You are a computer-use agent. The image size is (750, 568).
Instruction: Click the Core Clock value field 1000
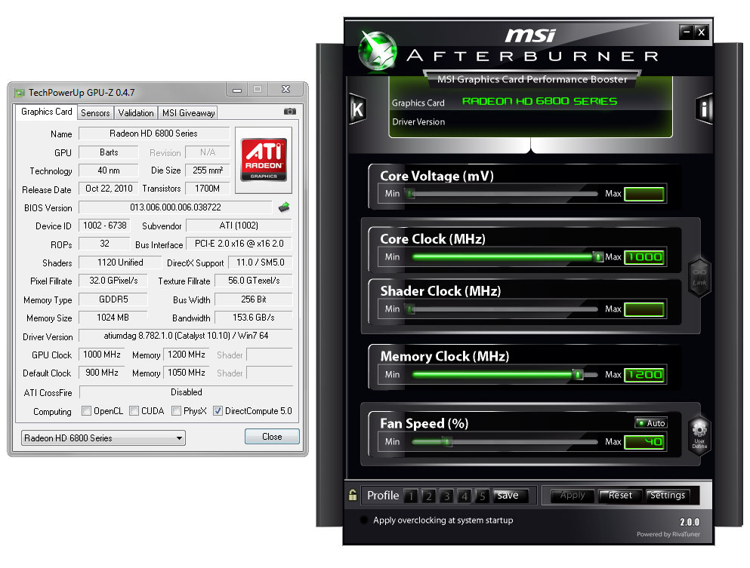pos(644,257)
